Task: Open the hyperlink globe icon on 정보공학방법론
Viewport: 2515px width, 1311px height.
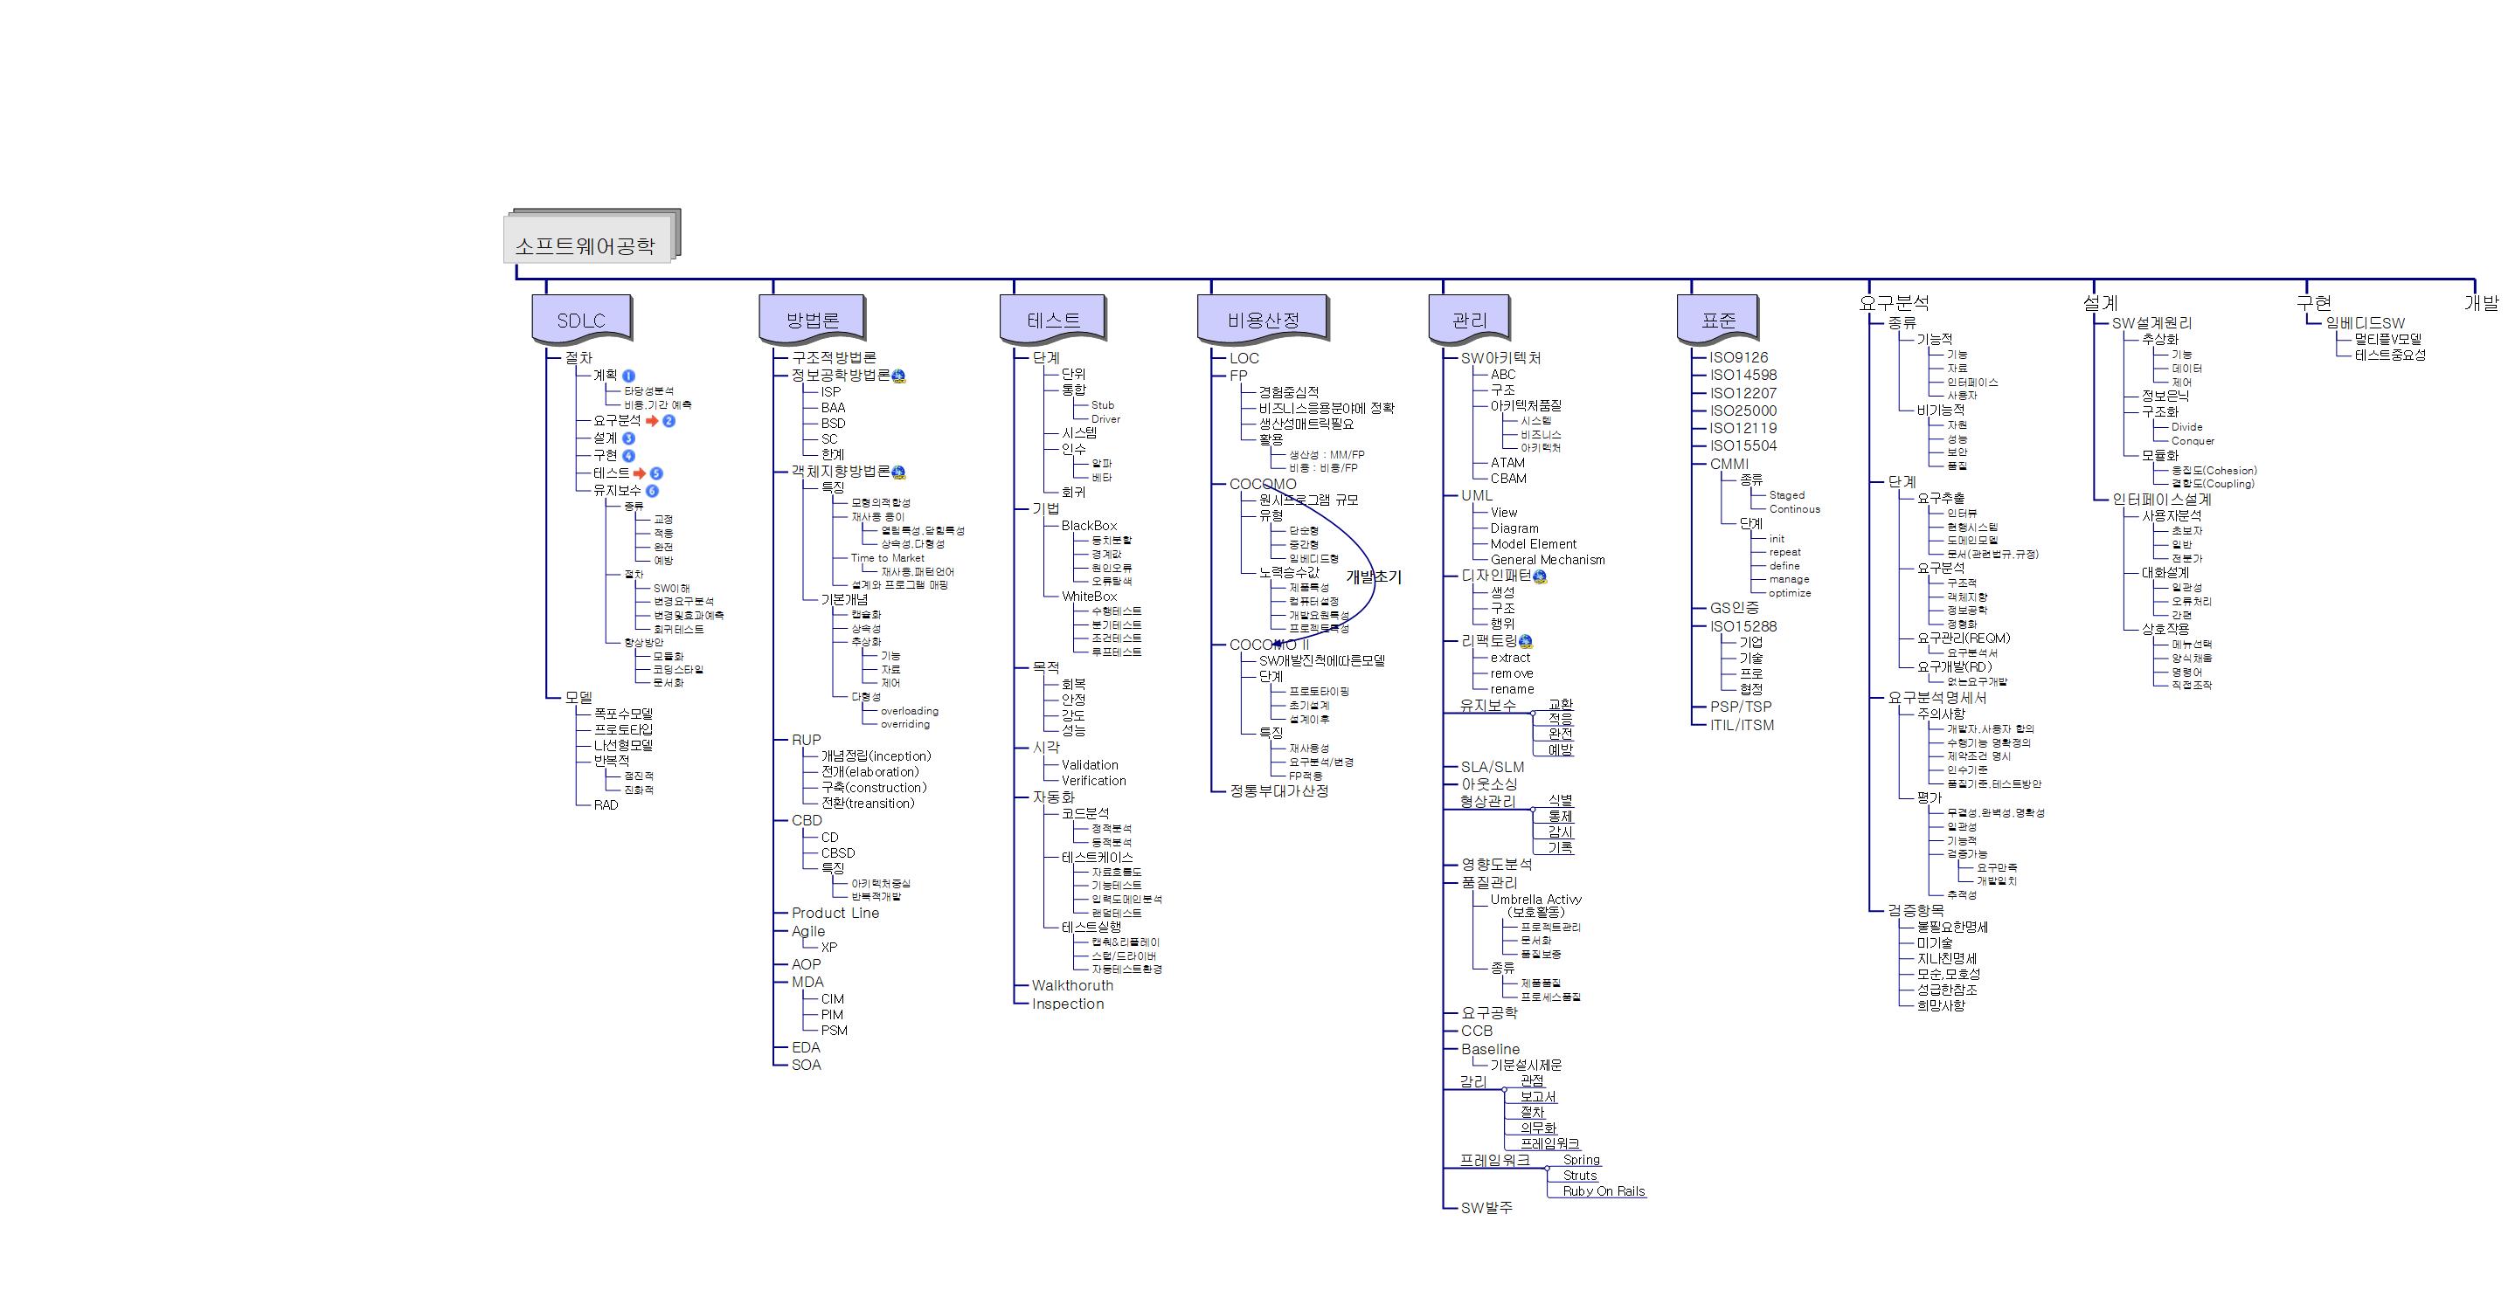Action: [x=898, y=376]
